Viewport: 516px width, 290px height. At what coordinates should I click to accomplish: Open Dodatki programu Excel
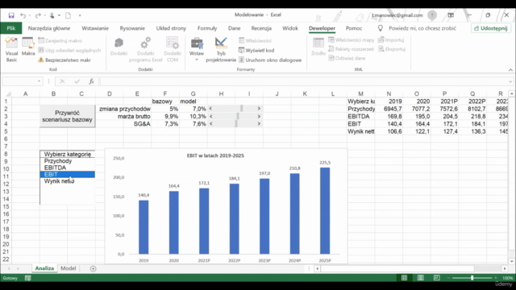point(145,50)
